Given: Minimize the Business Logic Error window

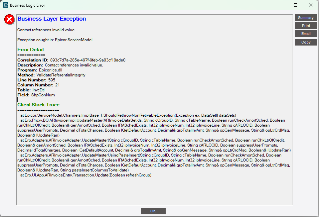Looking at the screenshot, I should click(280, 5).
